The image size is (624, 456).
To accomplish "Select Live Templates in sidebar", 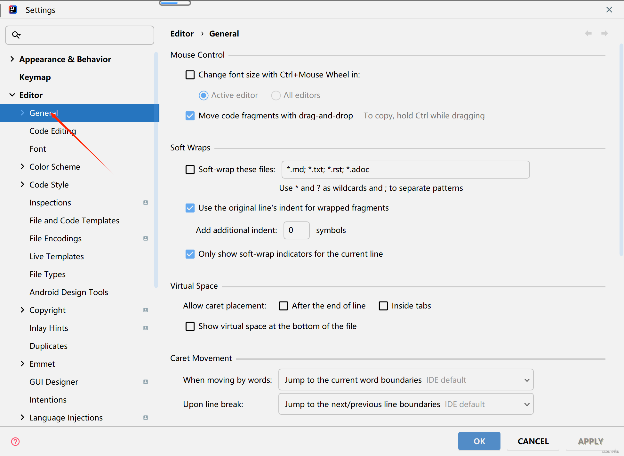I will (57, 256).
